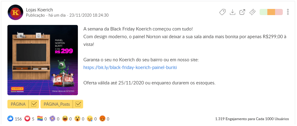
Task: Click the angry face reaction icon
Action: (103, 119)
